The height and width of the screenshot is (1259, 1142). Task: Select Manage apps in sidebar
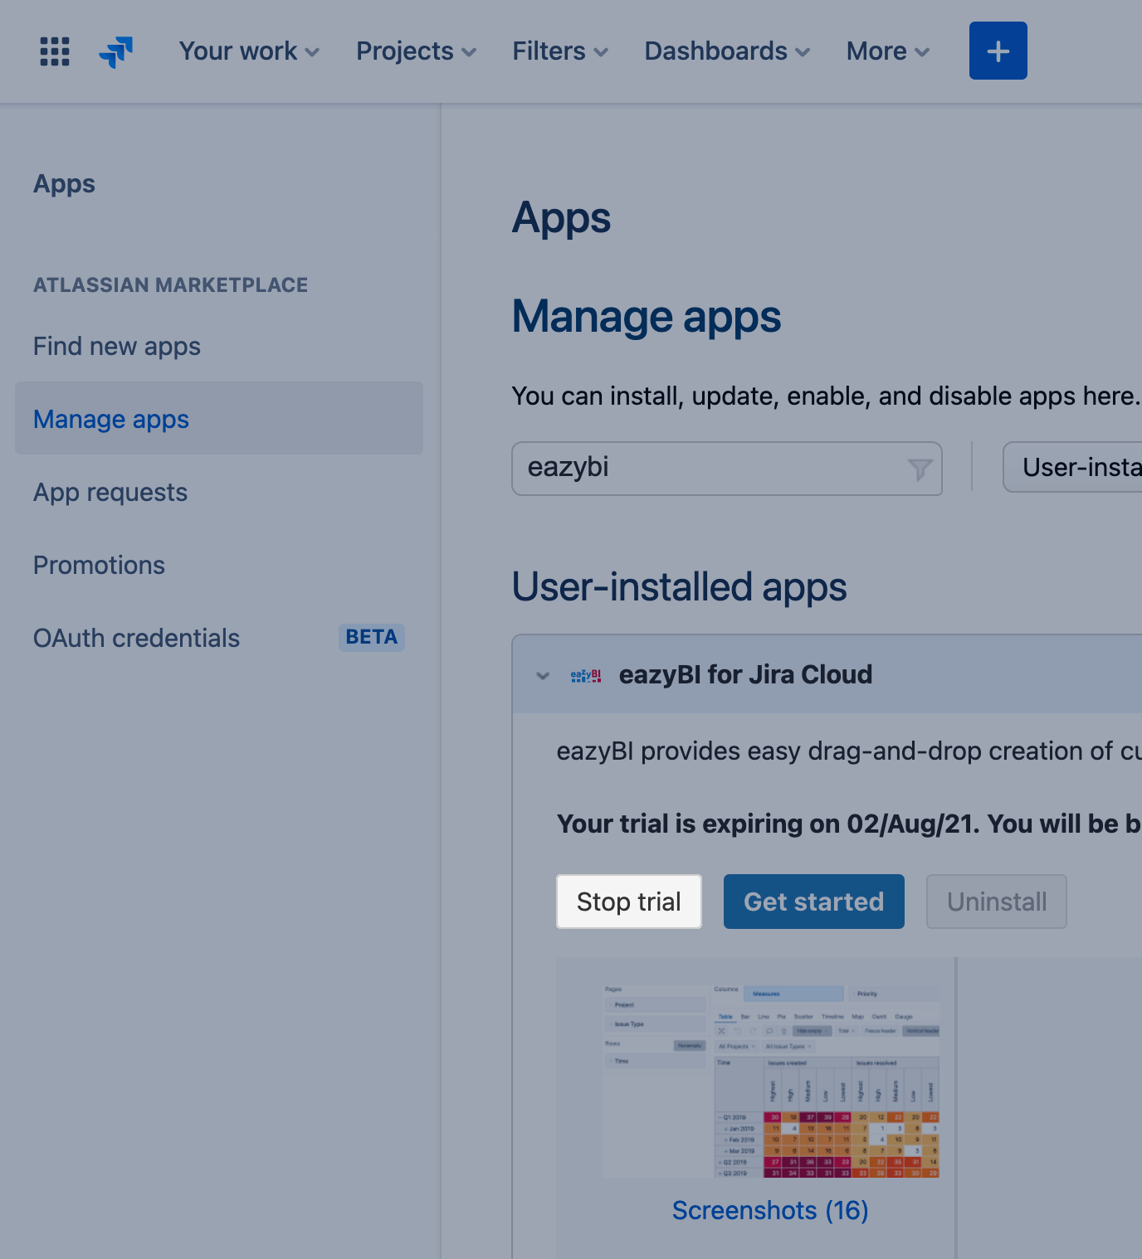pyautogui.click(x=219, y=418)
